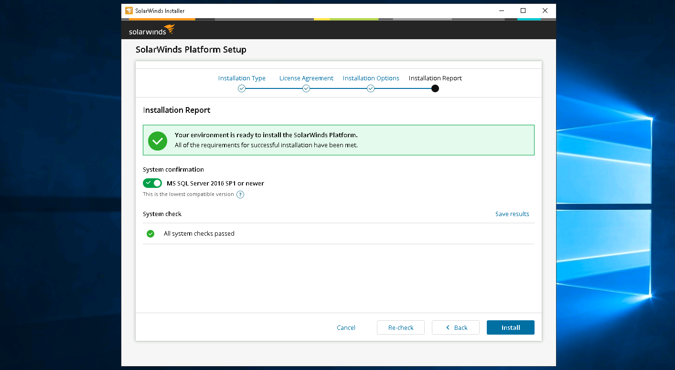675x370 pixels.
Task: Save results of the system check
Action: click(x=512, y=214)
